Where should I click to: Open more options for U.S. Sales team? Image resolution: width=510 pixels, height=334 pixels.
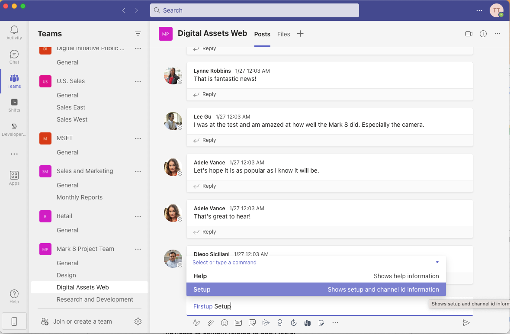click(138, 81)
